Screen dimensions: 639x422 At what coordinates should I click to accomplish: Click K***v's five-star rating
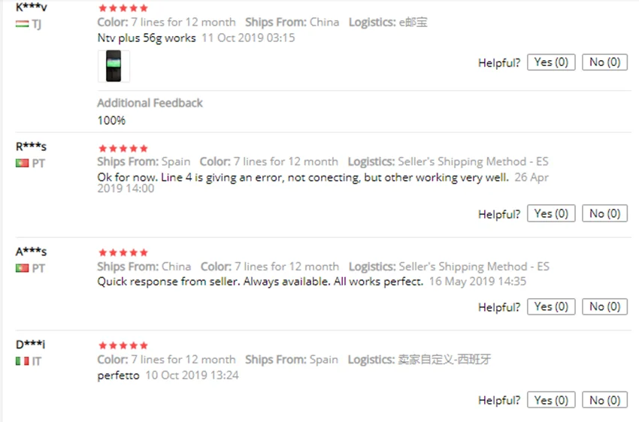tap(123, 8)
